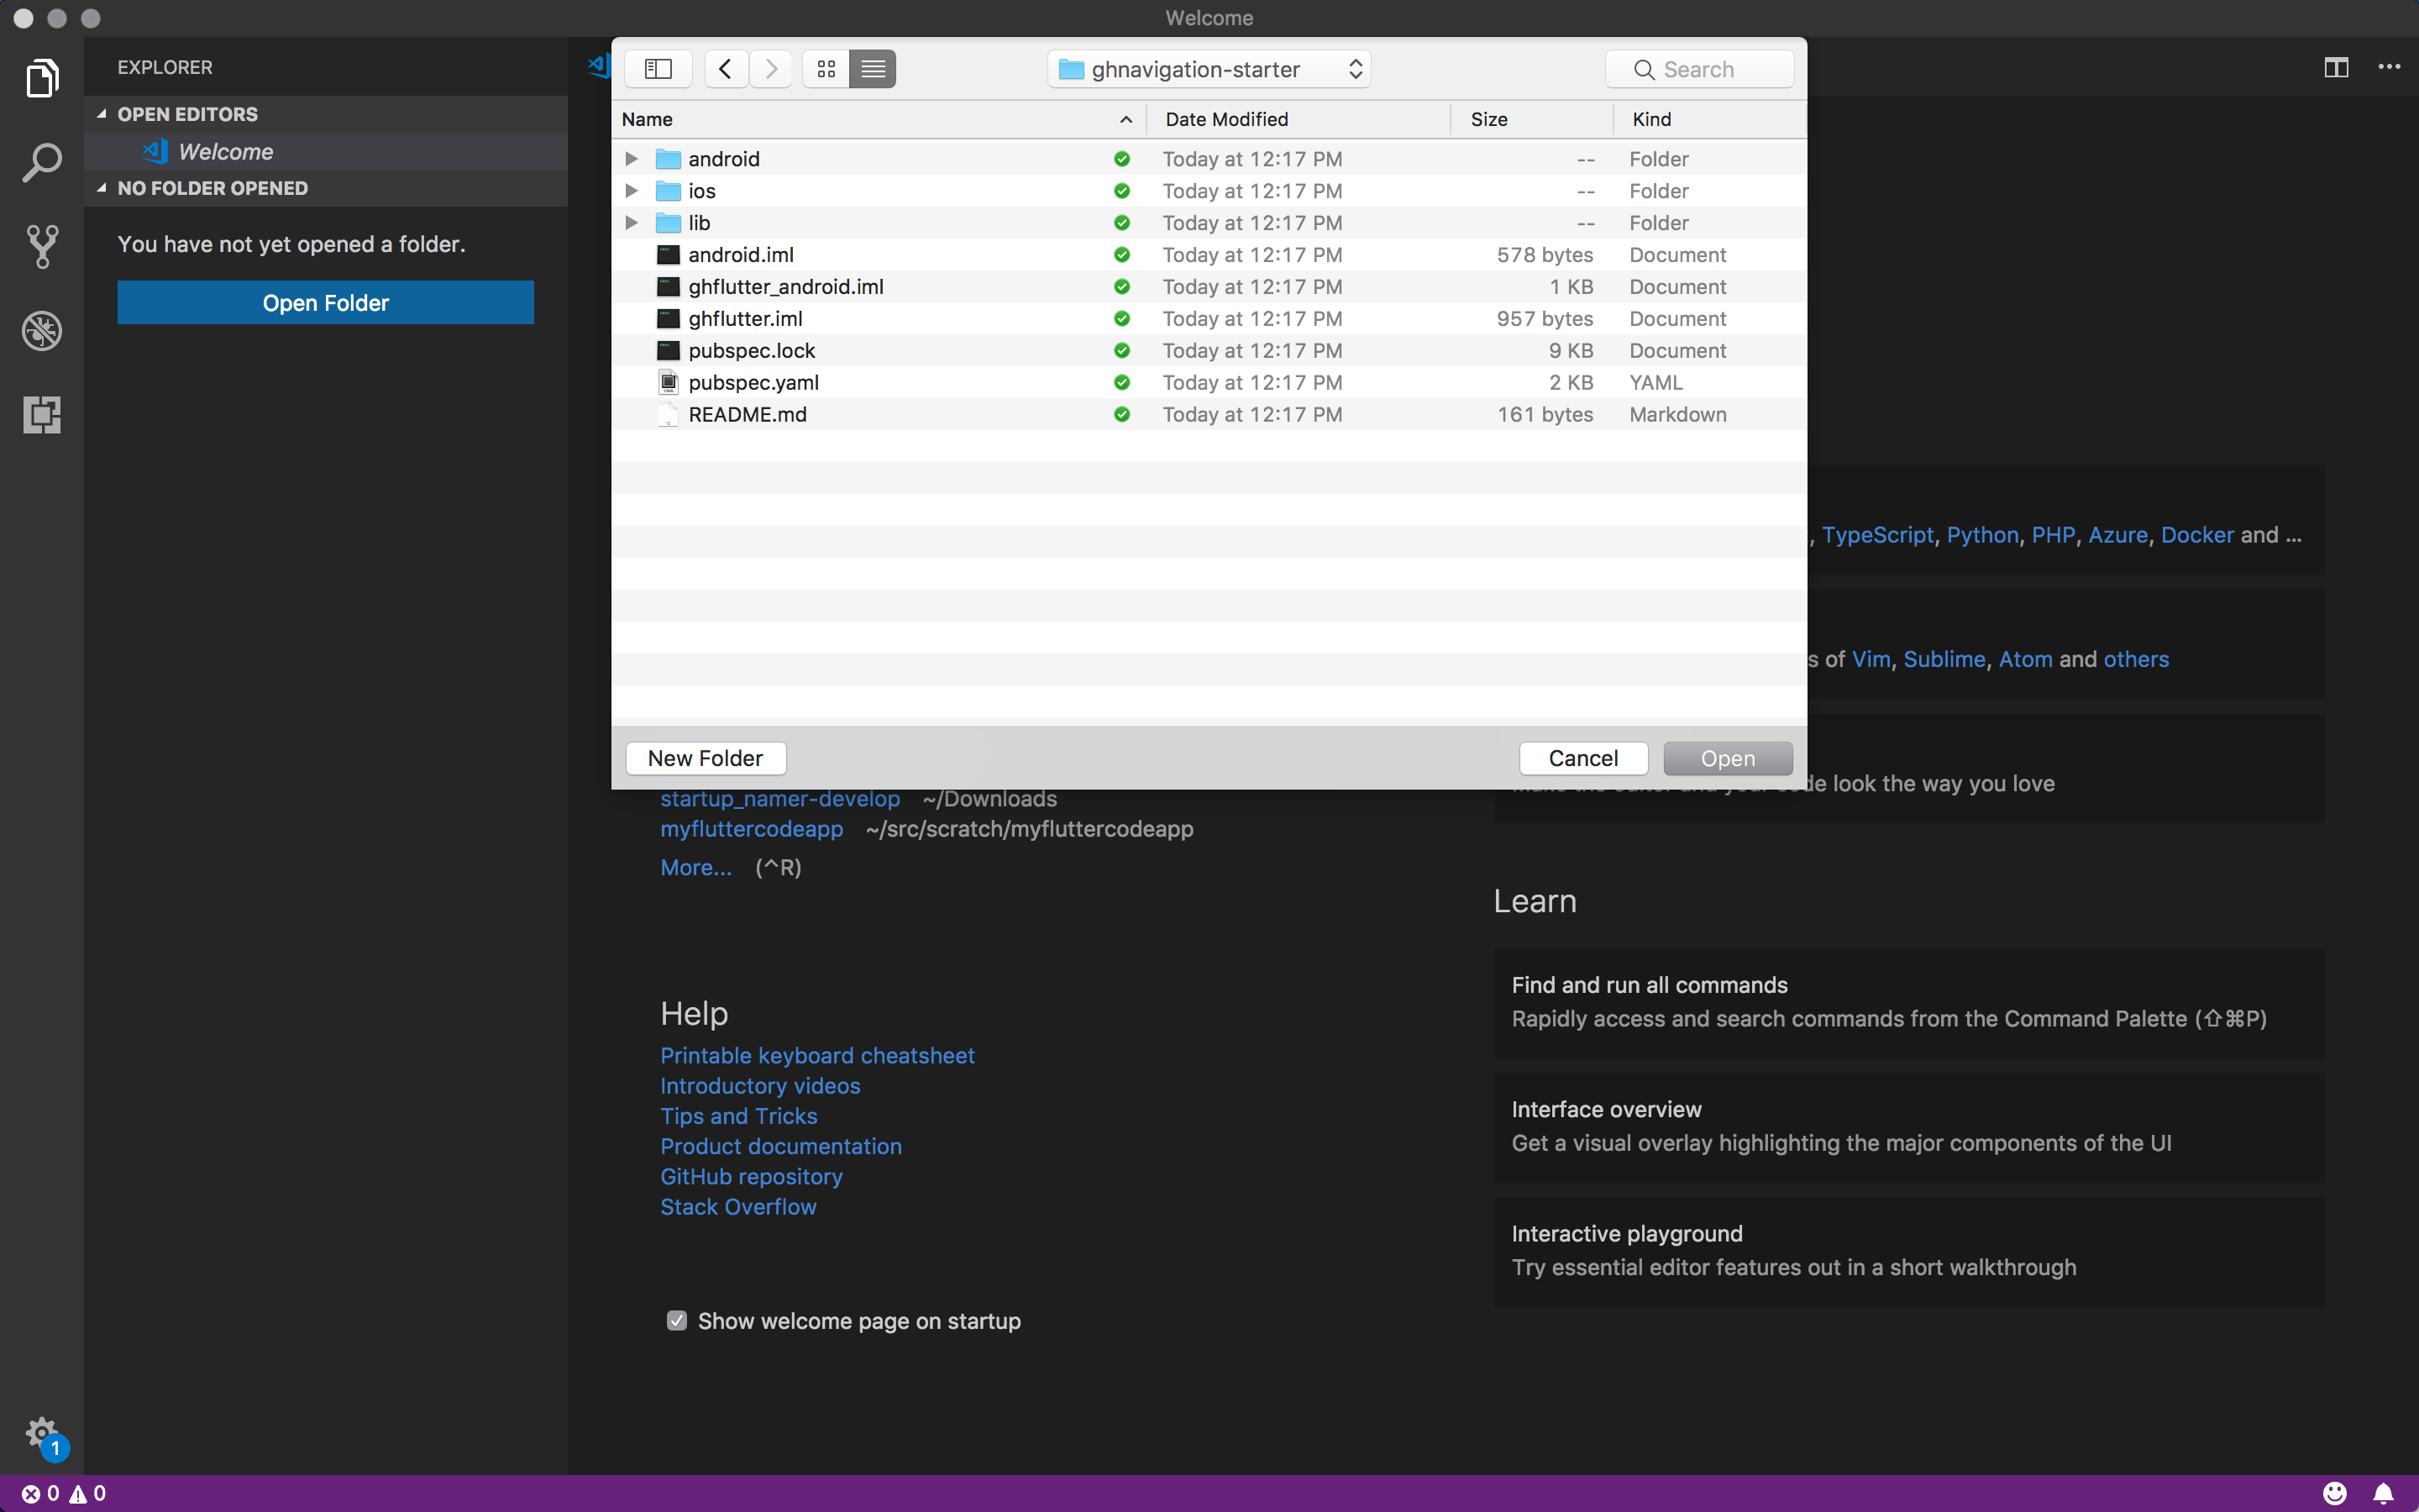
Task: Uncheck Show welcome page on startup
Action: tap(677, 1321)
